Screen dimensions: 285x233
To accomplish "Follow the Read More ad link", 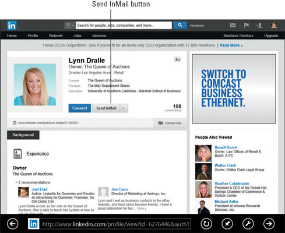I will (x=231, y=45).
